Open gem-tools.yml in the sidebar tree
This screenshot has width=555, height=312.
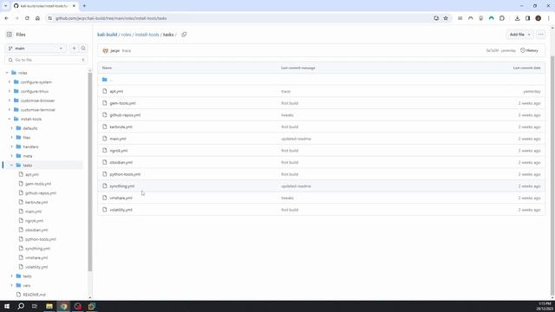pos(38,184)
